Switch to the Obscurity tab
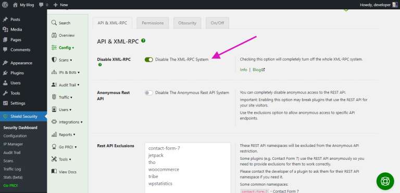The width and height of the screenshot is (400, 193). [x=187, y=23]
